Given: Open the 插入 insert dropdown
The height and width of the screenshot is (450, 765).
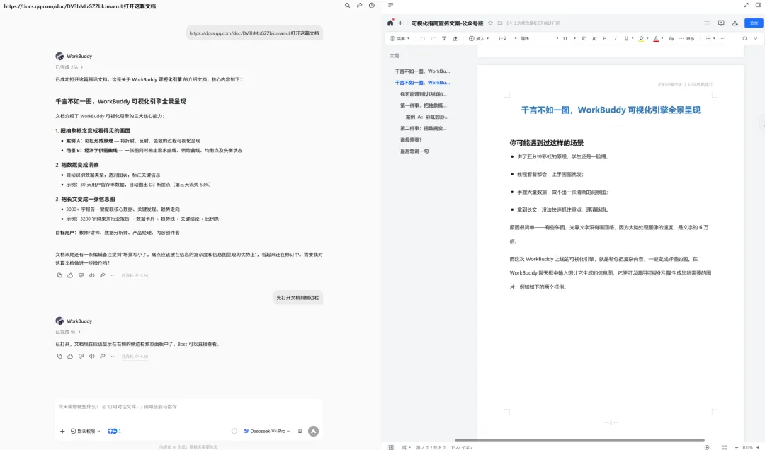Looking at the screenshot, I should click(479, 38).
